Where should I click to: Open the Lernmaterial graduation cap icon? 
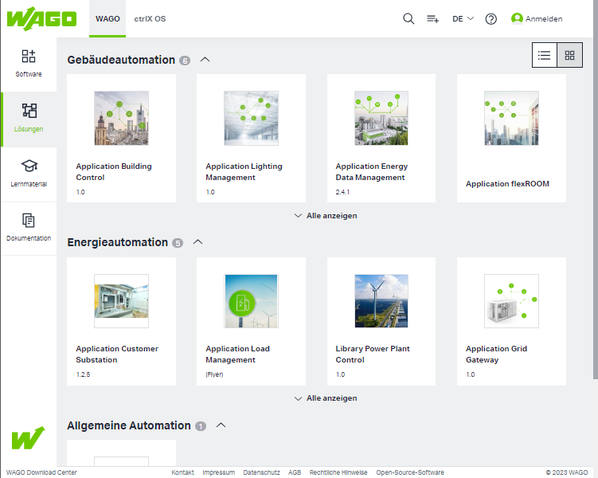tap(29, 166)
